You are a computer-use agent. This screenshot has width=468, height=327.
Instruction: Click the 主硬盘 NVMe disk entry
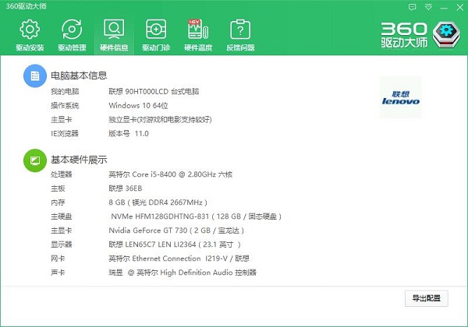[195, 216]
